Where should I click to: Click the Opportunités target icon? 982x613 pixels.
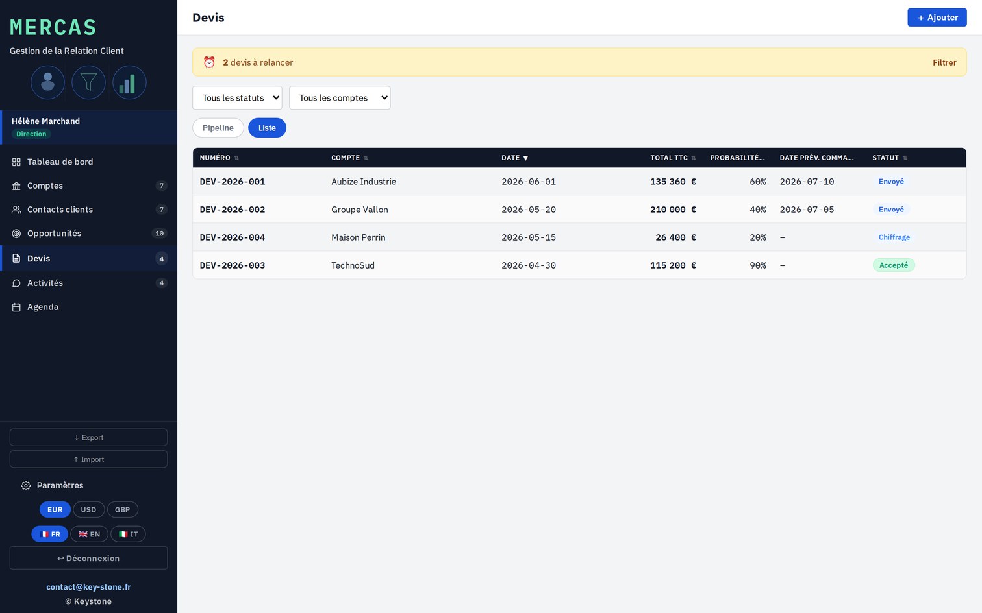tap(16, 234)
